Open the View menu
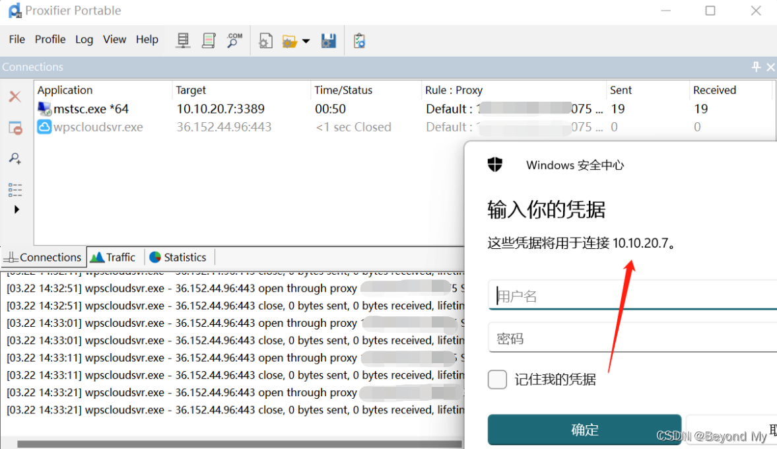Screen dimensions: 777x449 [x=114, y=39]
